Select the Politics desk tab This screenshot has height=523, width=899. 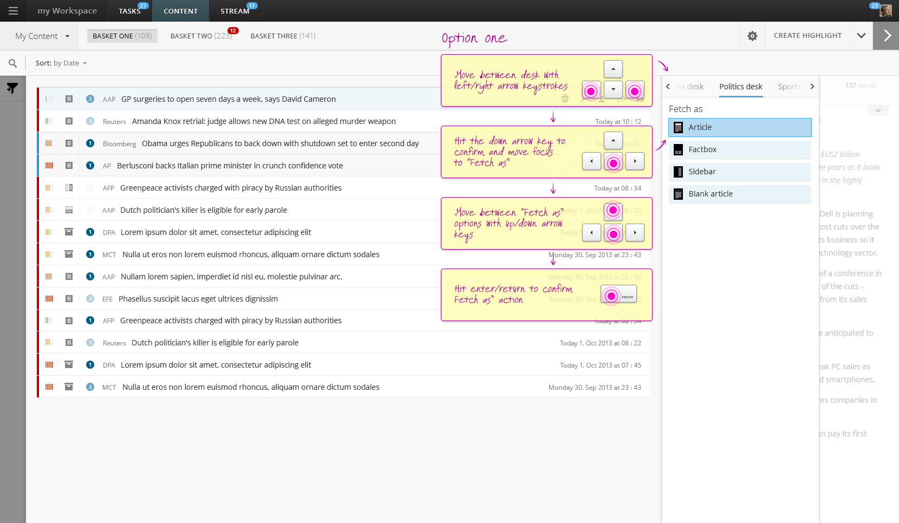coord(741,87)
